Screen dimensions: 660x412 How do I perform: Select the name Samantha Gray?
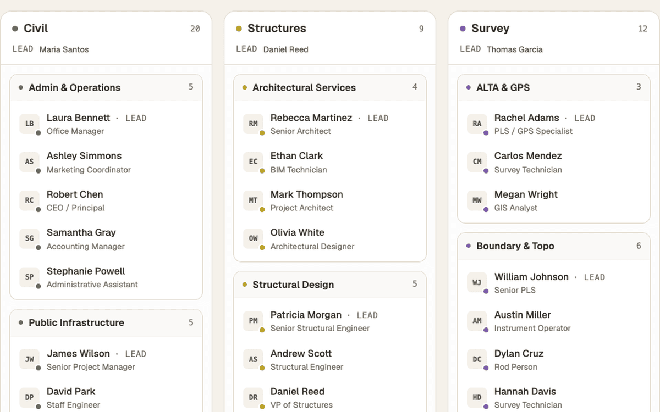(81, 232)
